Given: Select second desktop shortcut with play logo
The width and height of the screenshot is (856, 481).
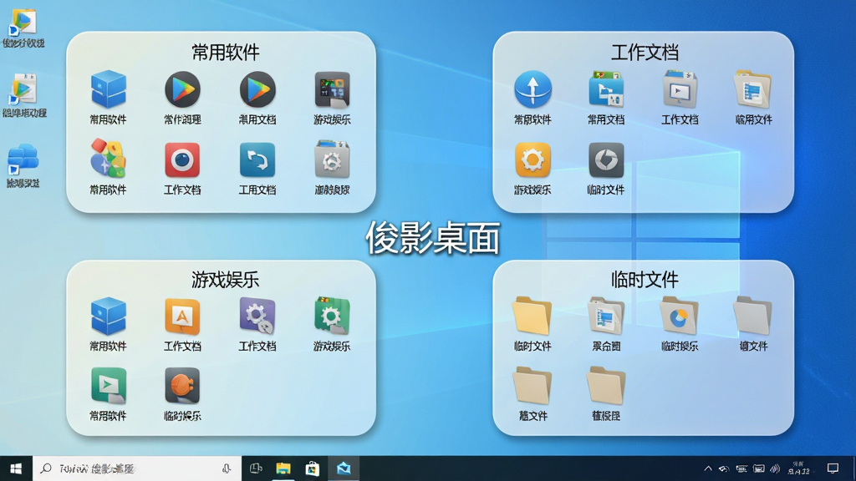Looking at the screenshot, I should click(x=23, y=89).
